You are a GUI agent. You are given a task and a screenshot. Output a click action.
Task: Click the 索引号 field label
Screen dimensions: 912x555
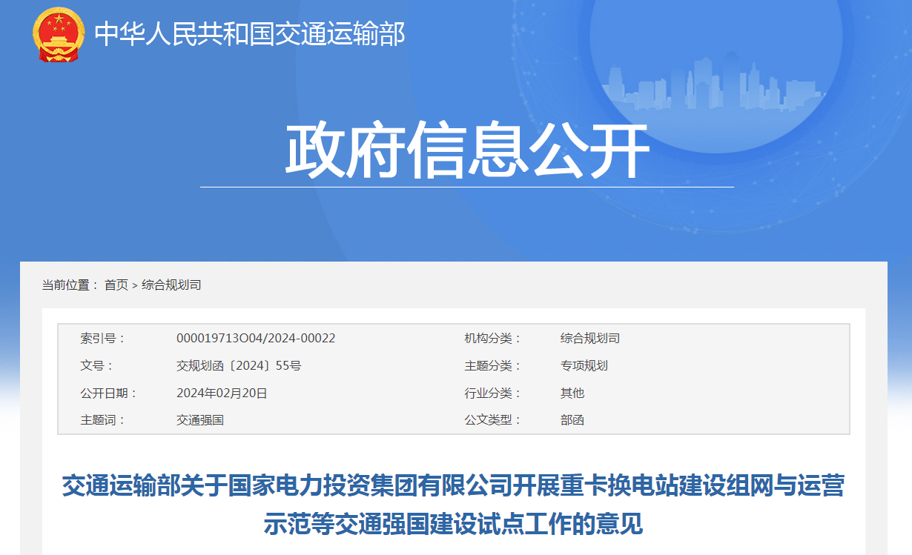click(x=102, y=338)
